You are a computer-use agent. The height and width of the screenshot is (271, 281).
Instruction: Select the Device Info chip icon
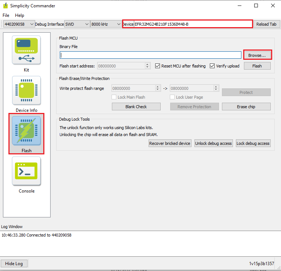26,91
